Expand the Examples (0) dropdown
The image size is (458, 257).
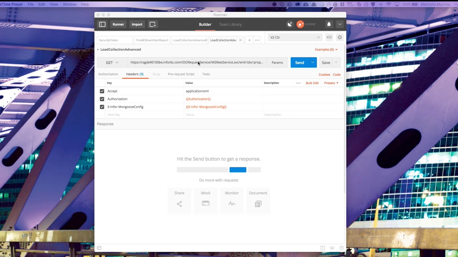[326, 50]
